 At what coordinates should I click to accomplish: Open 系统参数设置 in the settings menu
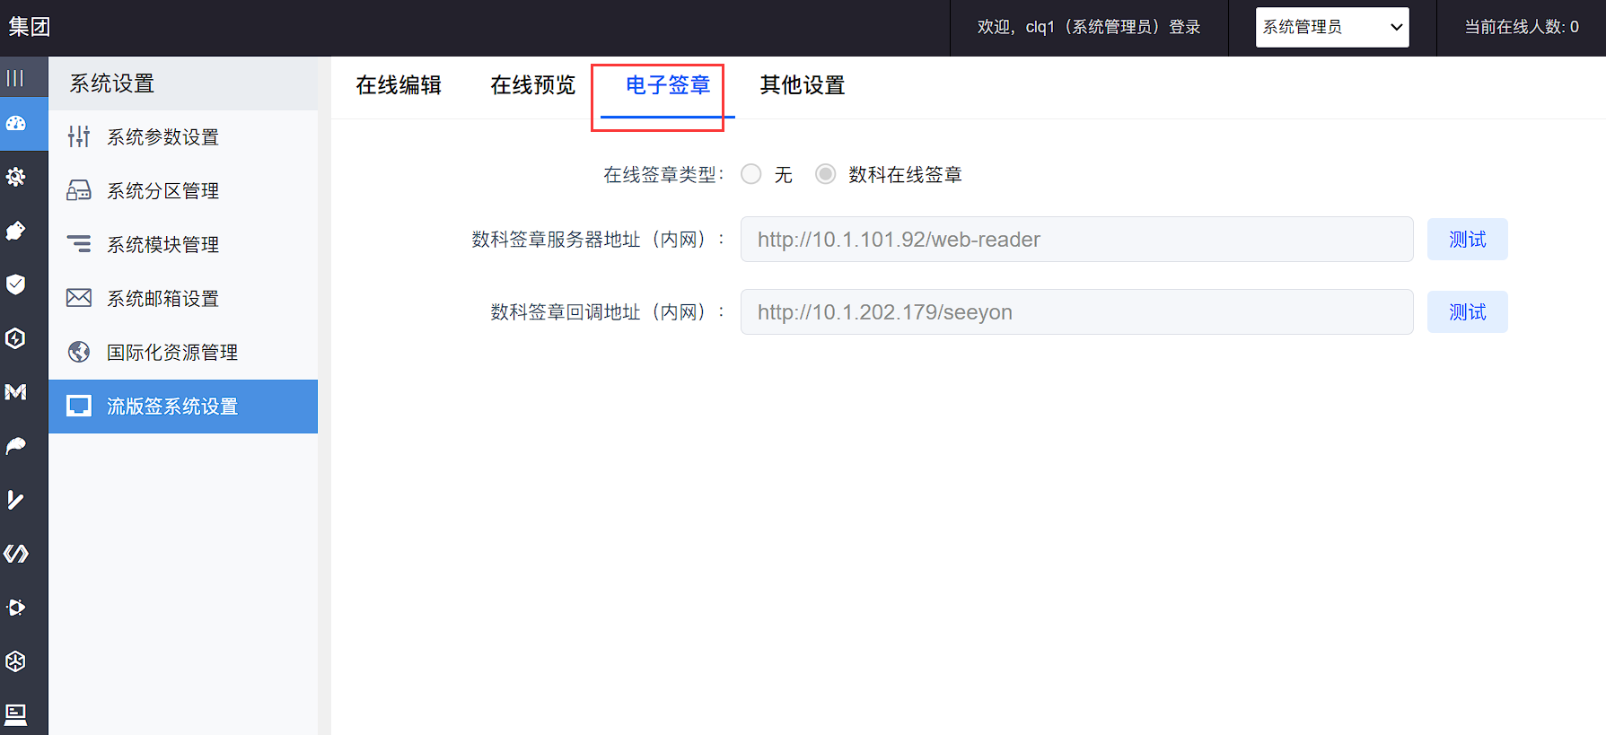click(183, 137)
